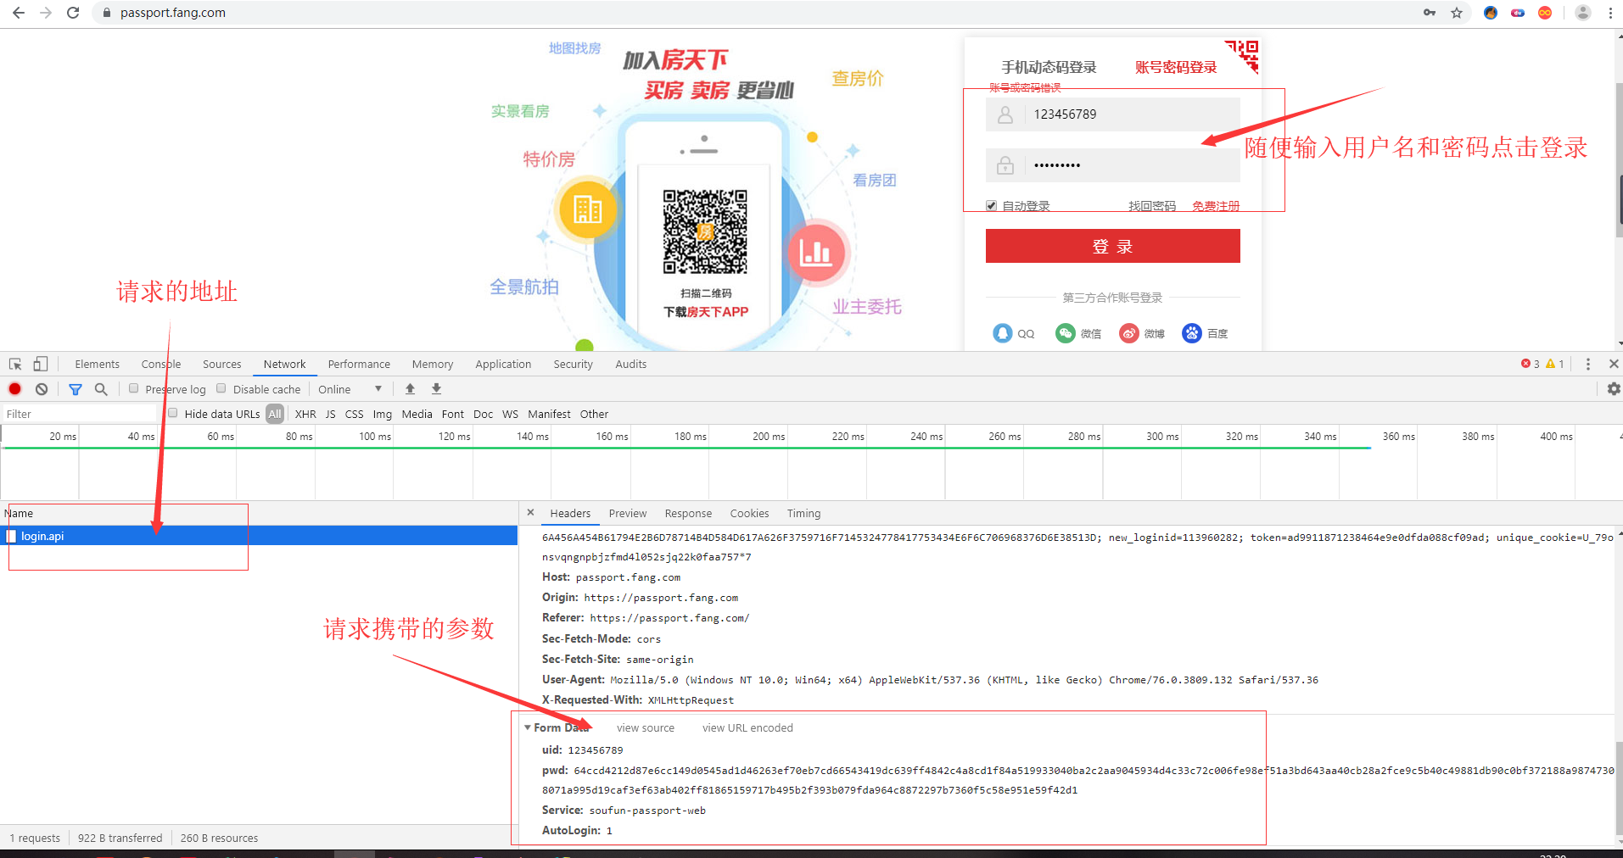Switch to 账号密码登录 tab
Image resolution: width=1623 pixels, height=858 pixels.
click(x=1176, y=67)
